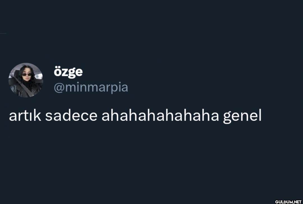
Task: Click the first "a" of "artık"
Action: tap(12, 117)
